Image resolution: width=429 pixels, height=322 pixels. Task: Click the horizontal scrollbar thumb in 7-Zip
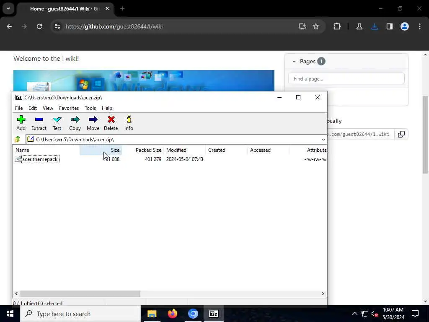coord(80,293)
